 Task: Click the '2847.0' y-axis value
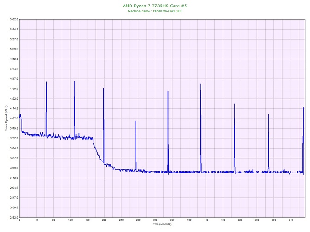coord(14,198)
